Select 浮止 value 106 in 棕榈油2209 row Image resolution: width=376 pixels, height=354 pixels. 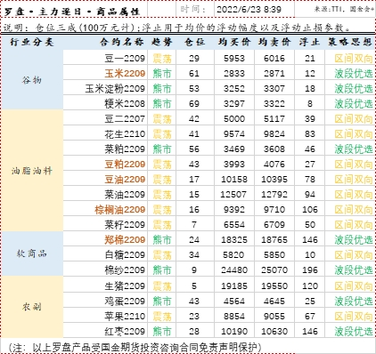coord(310,210)
